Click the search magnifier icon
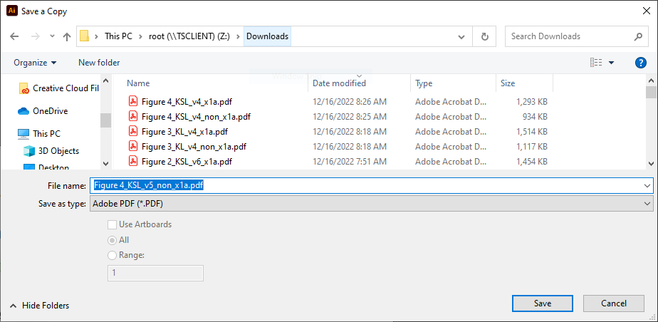The width and height of the screenshot is (658, 322). [x=638, y=36]
